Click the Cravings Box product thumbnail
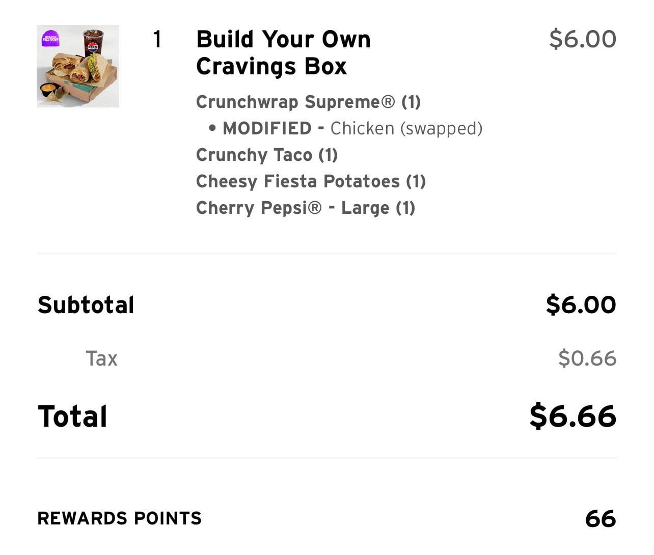 point(78,66)
